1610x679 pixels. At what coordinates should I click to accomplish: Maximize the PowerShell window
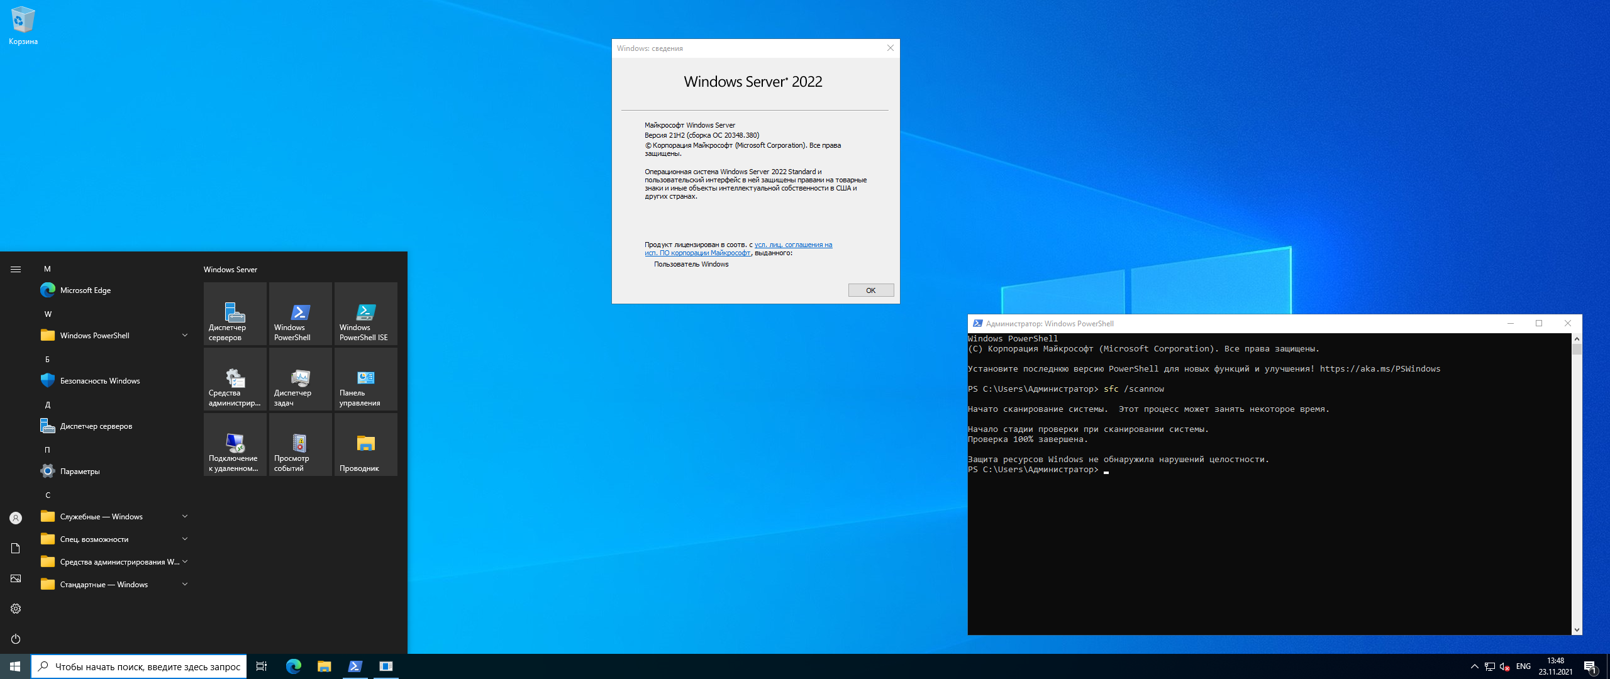[x=1539, y=324]
